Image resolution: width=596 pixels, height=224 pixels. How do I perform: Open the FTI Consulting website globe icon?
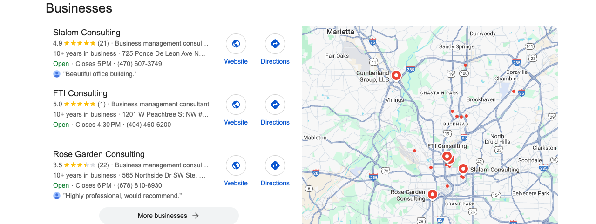point(236,105)
